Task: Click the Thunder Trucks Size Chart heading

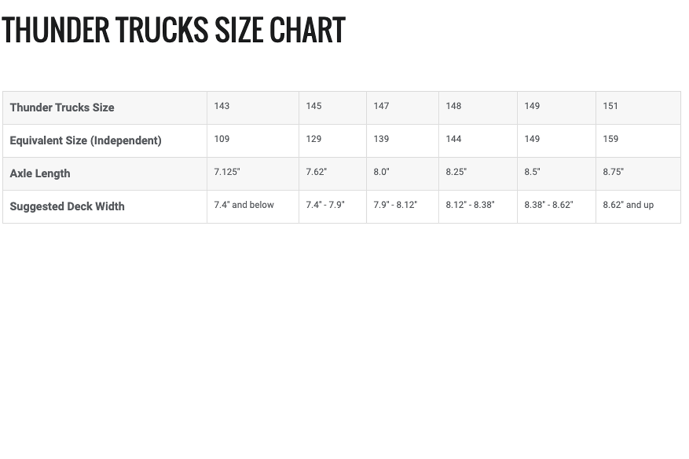Action: click(173, 30)
